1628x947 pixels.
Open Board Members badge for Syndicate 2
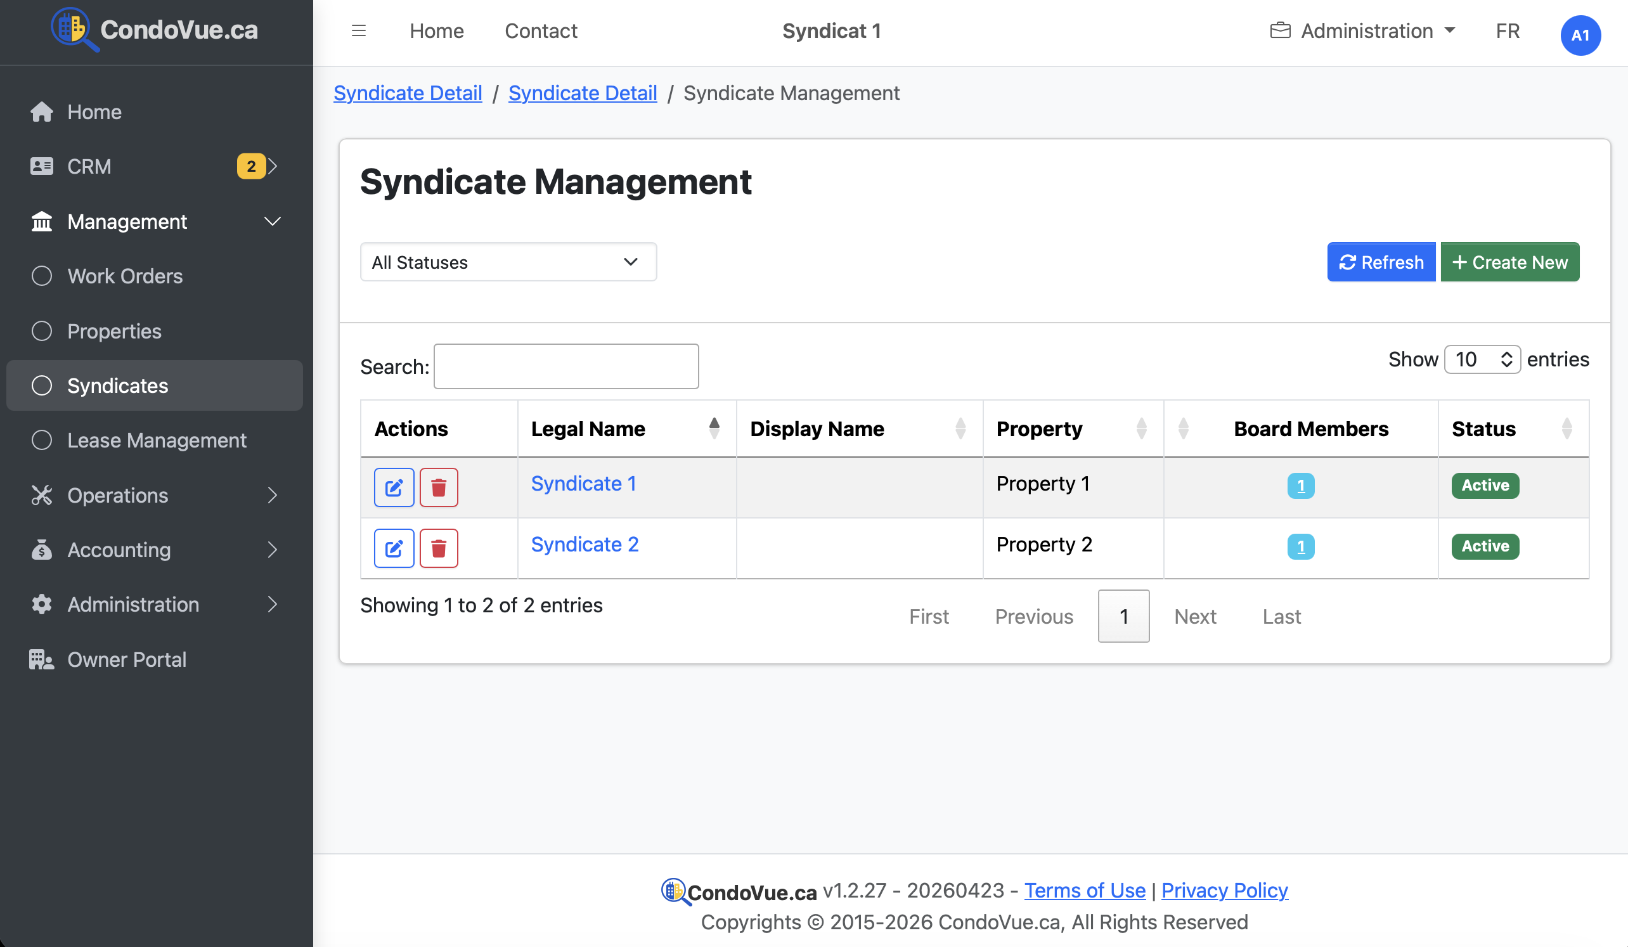point(1300,546)
